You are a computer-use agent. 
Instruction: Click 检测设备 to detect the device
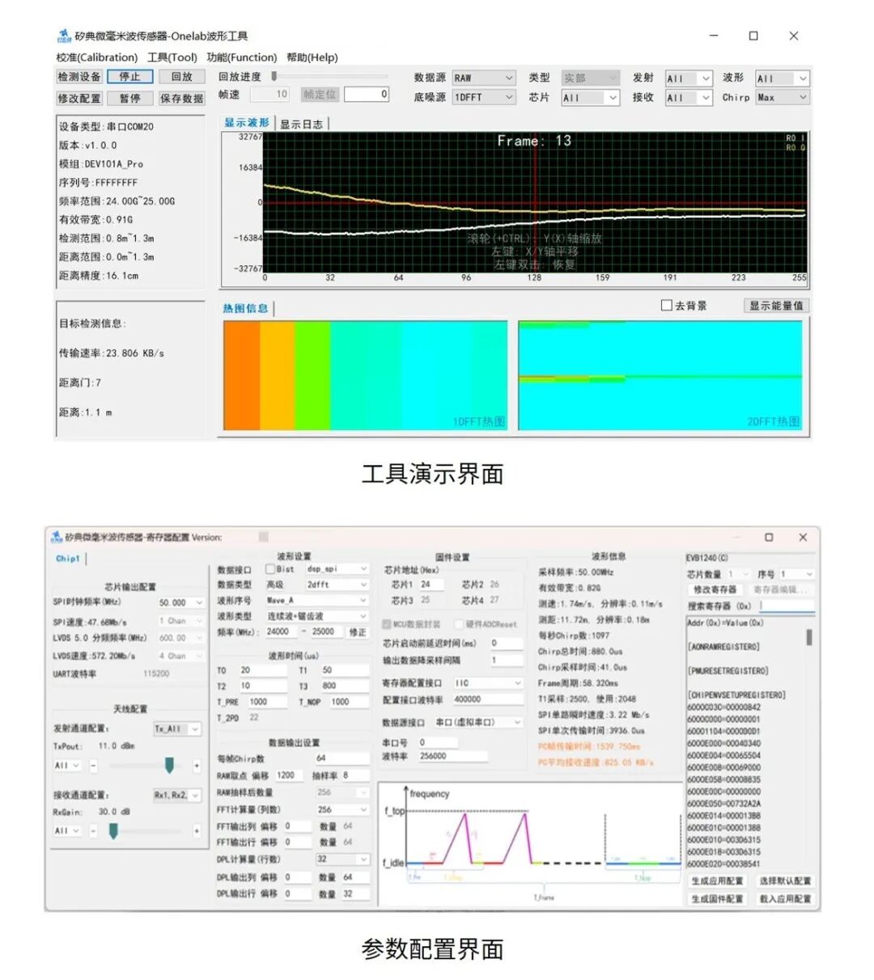[78, 77]
